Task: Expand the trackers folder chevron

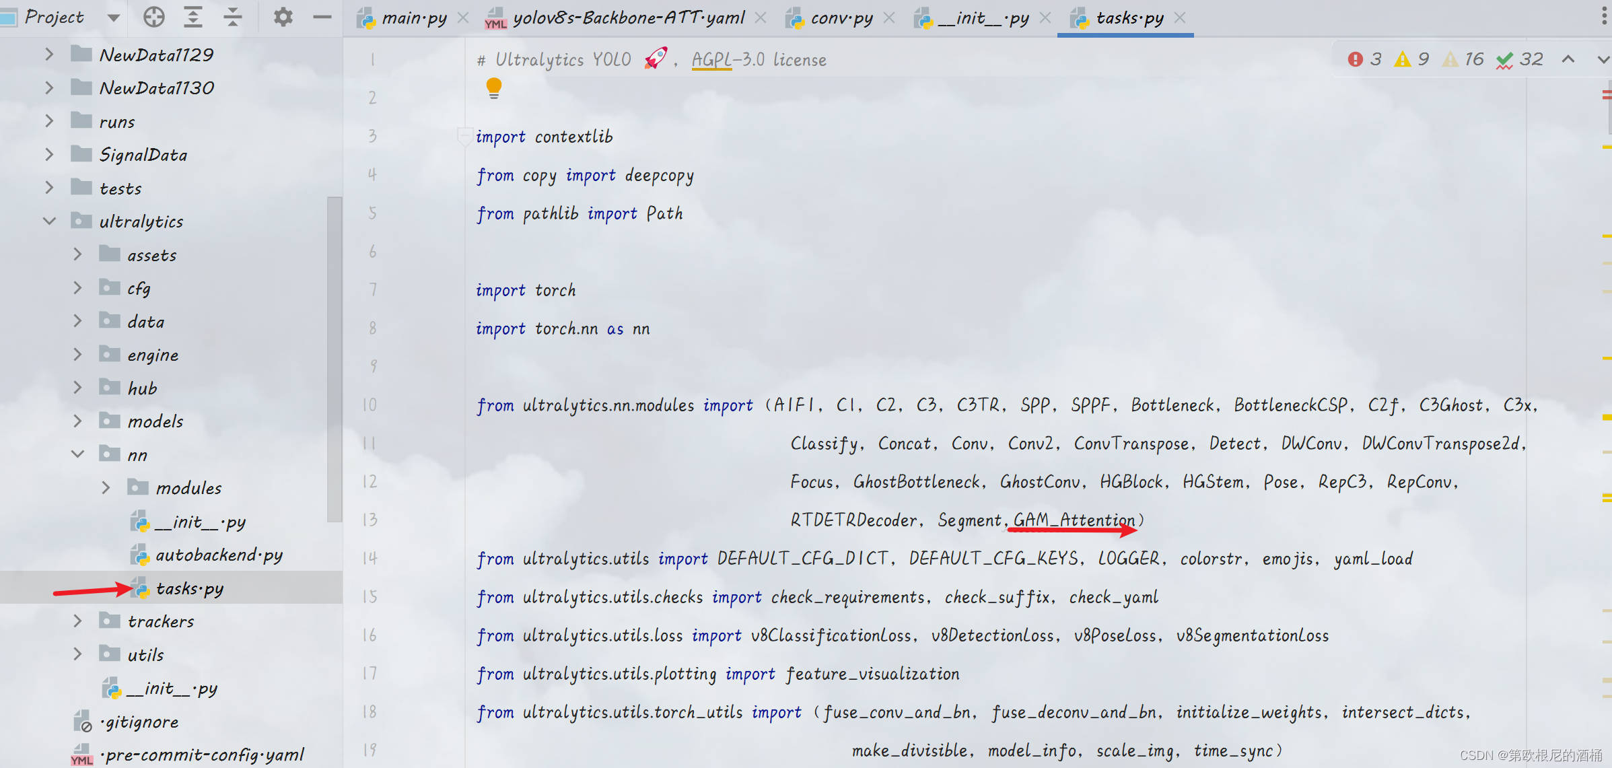Action: [77, 621]
